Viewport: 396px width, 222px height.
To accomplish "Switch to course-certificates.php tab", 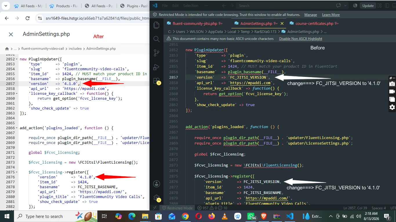I will click(314, 23).
